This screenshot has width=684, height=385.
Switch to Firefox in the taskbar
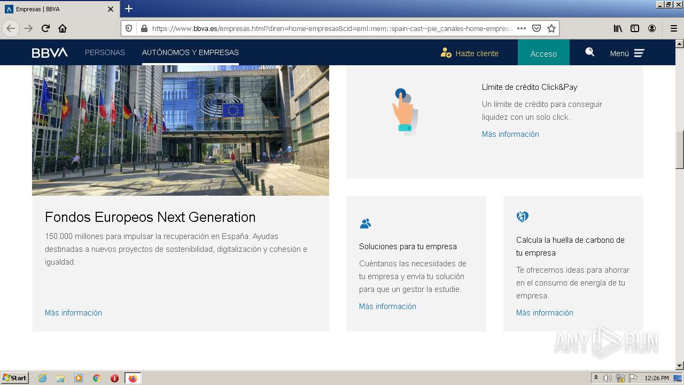click(x=133, y=378)
